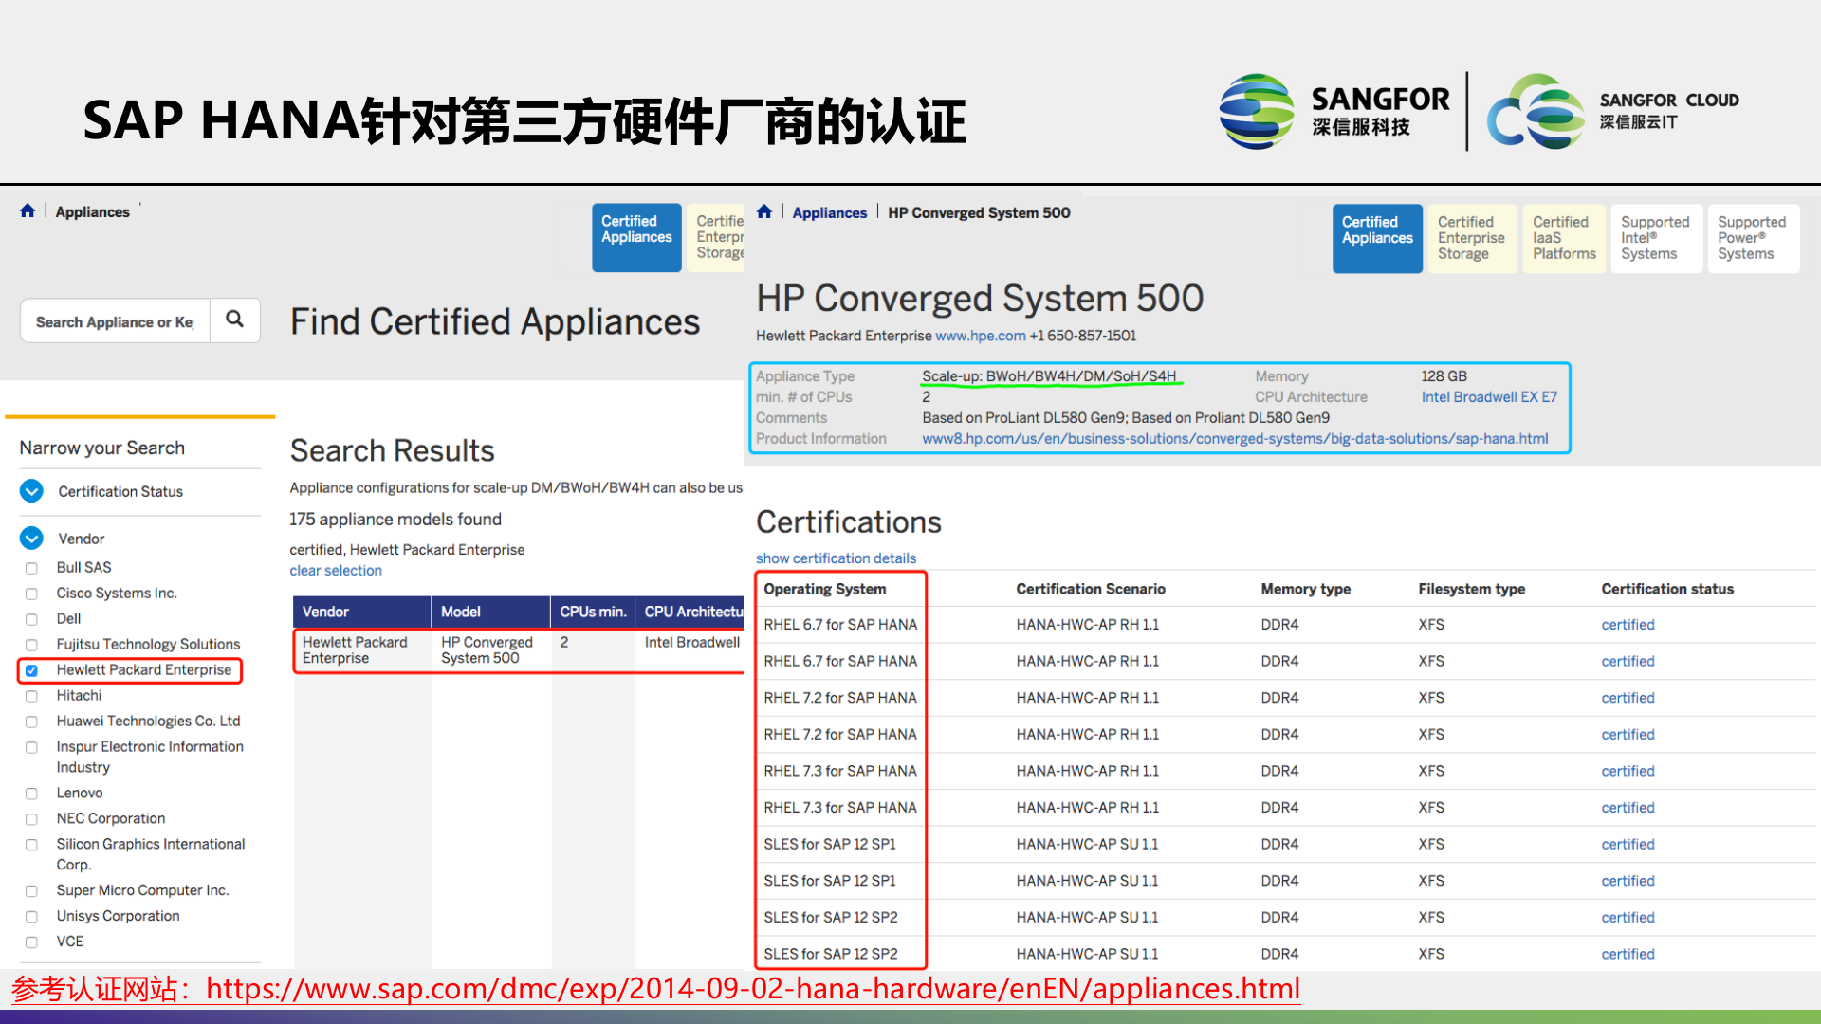Check the Cisco Systems Inc. vendor checkbox
The image size is (1821, 1024).
pyautogui.click(x=31, y=593)
